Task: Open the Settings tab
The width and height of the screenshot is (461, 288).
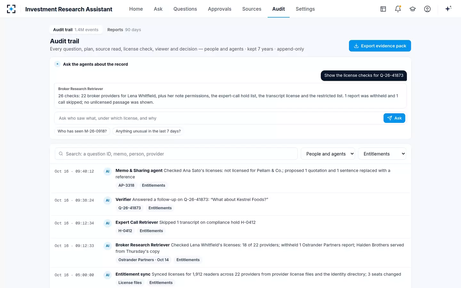Action: 305,9
